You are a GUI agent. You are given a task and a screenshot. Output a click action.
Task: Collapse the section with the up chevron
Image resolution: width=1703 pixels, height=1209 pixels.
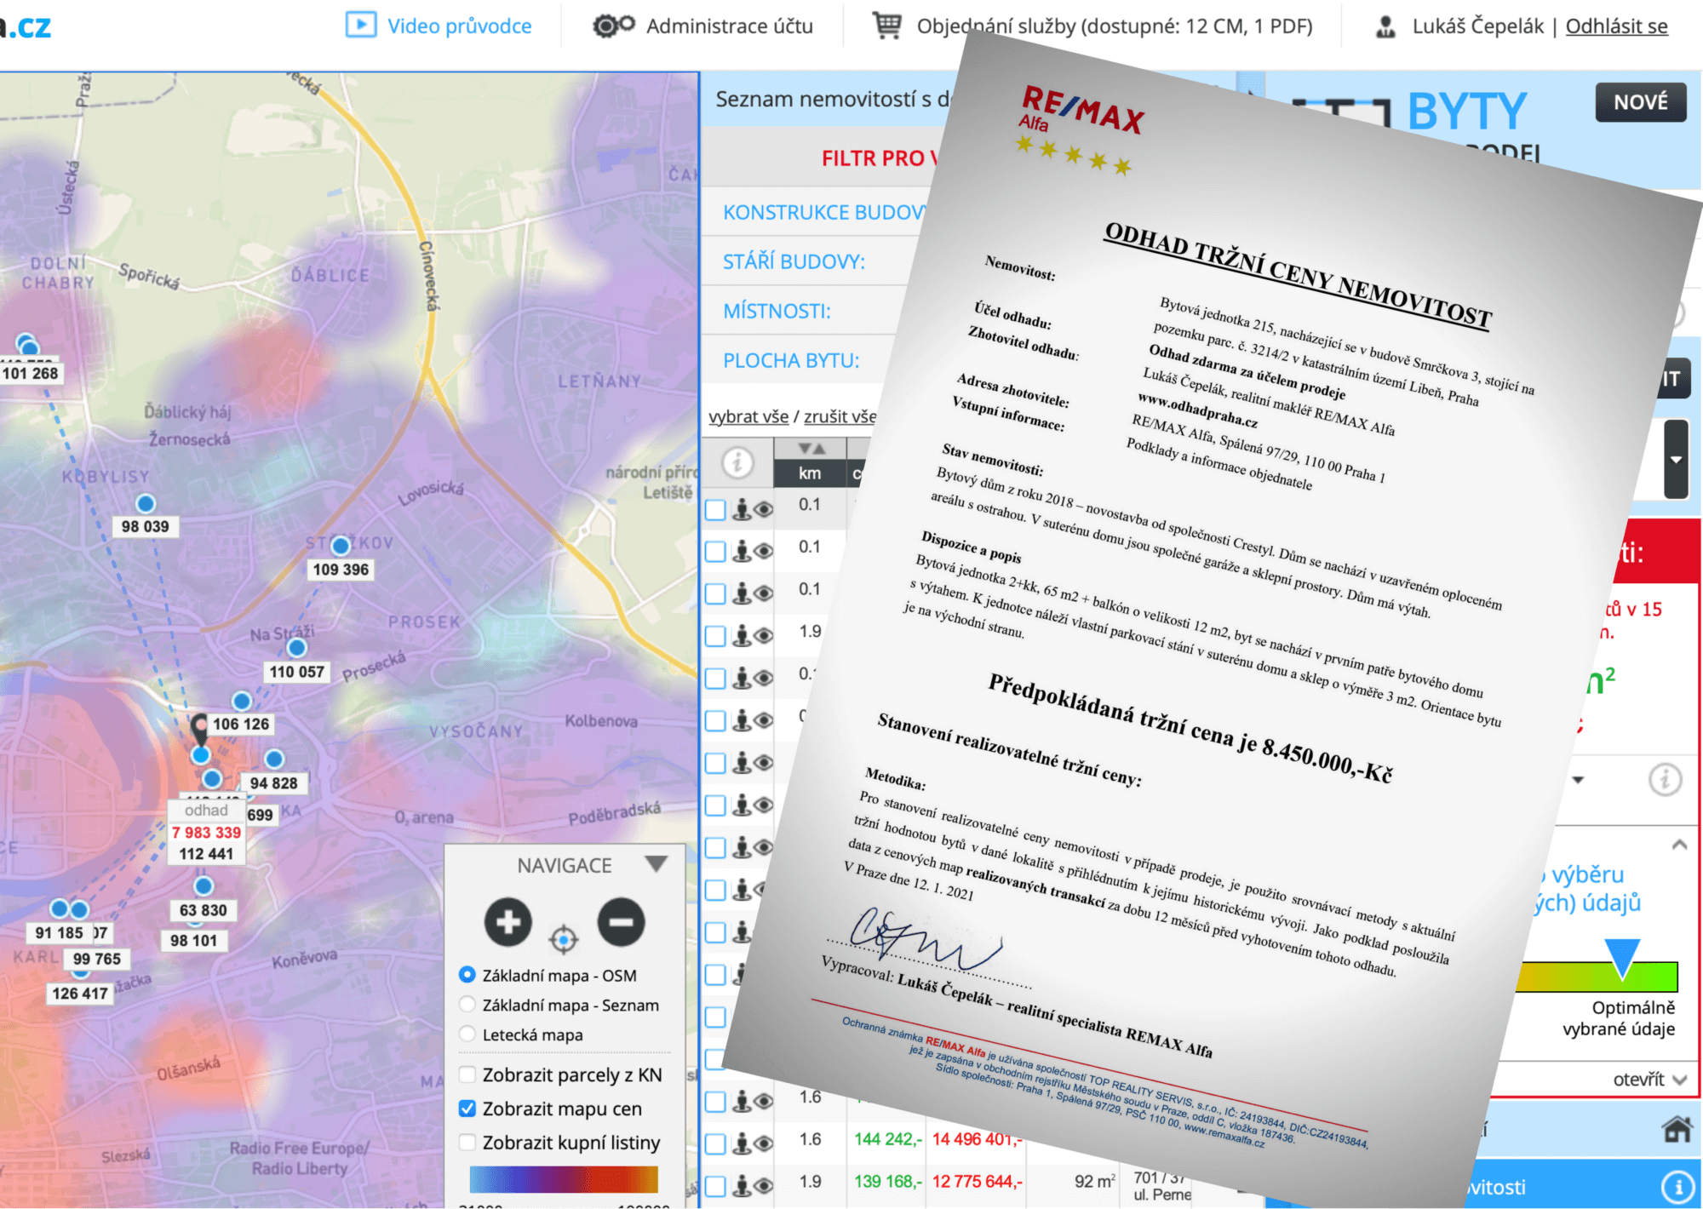(x=1679, y=845)
